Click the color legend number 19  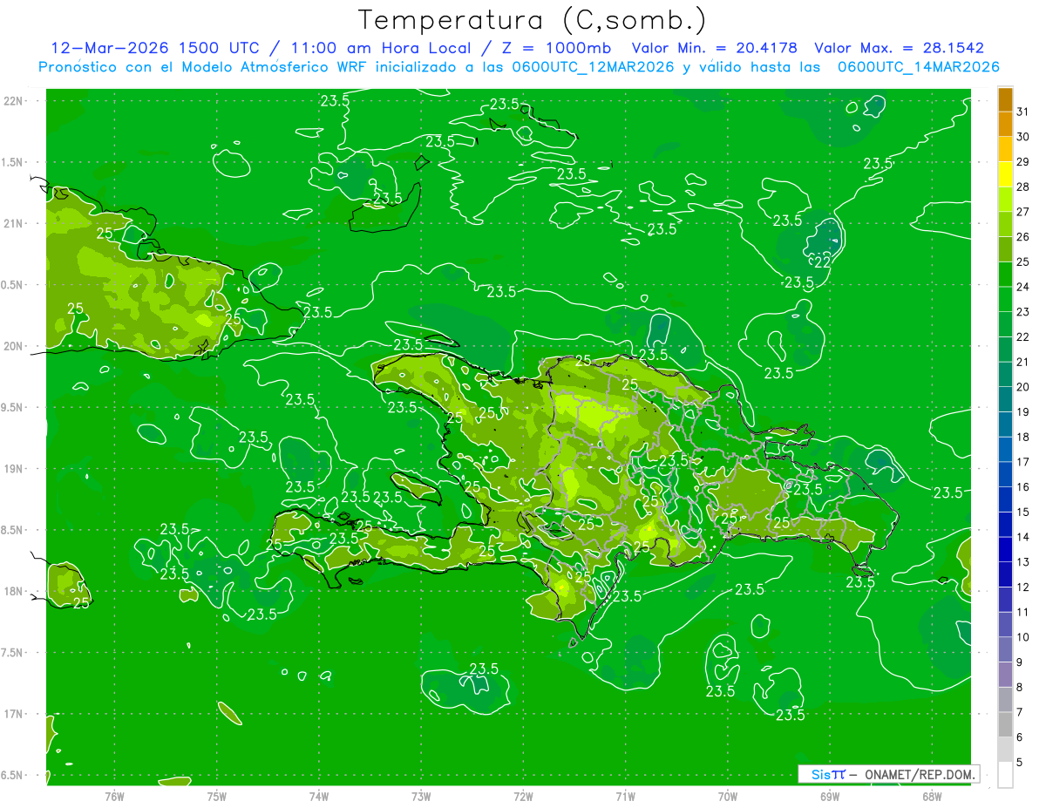coord(1023,411)
